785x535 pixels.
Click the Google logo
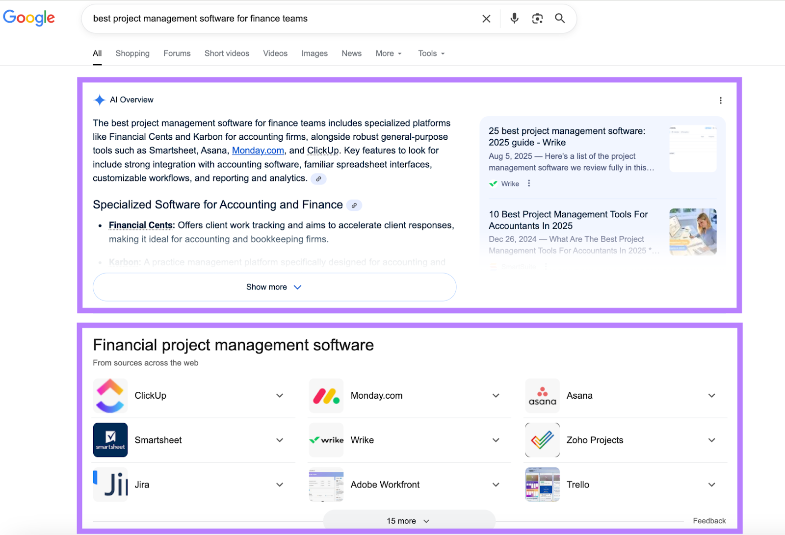click(x=29, y=18)
